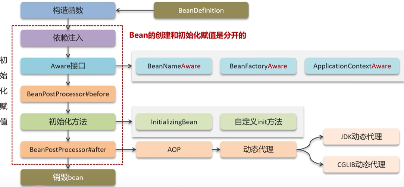The image size is (404, 187).
Task: Select the InitializingBean box
Action: (174, 122)
